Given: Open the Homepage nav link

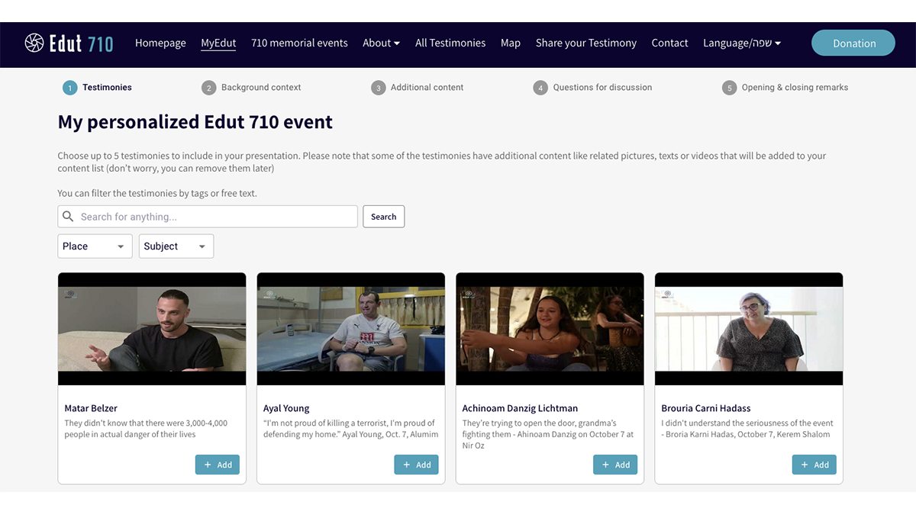Looking at the screenshot, I should coord(160,43).
